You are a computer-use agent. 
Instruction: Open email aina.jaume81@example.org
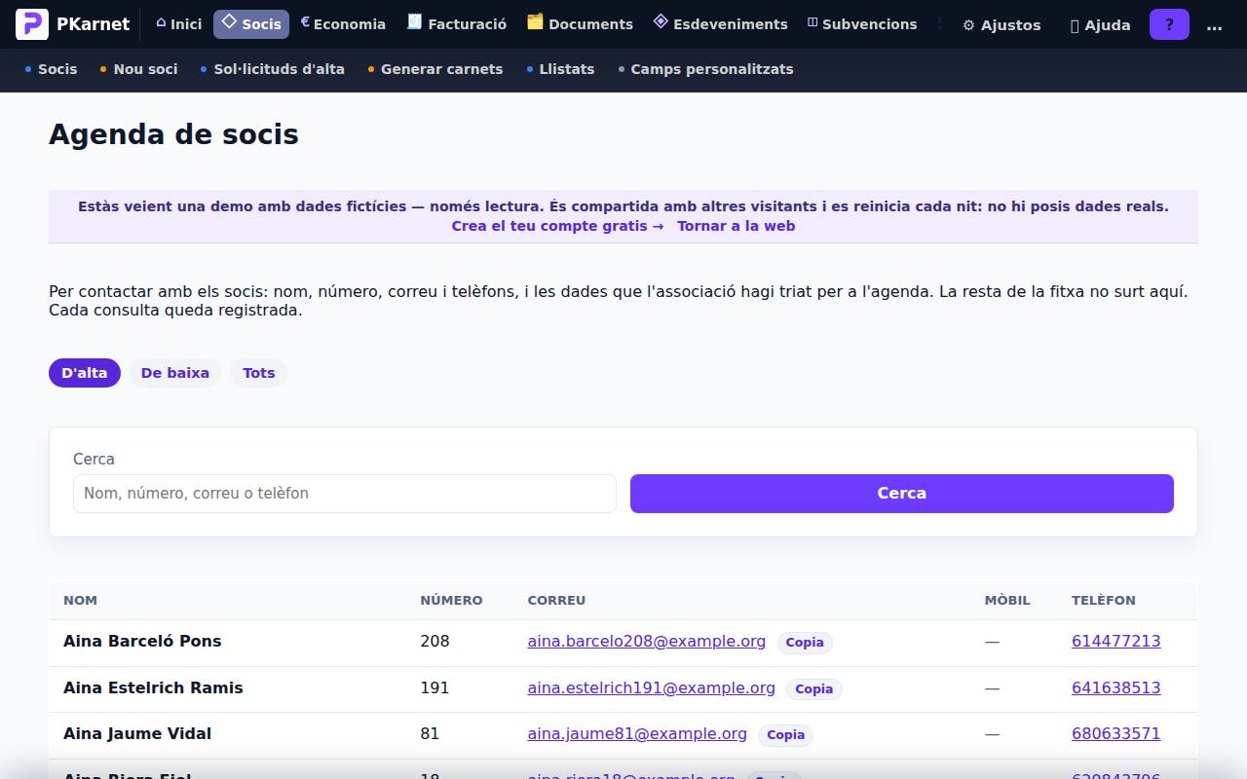click(x=637, y=733)
